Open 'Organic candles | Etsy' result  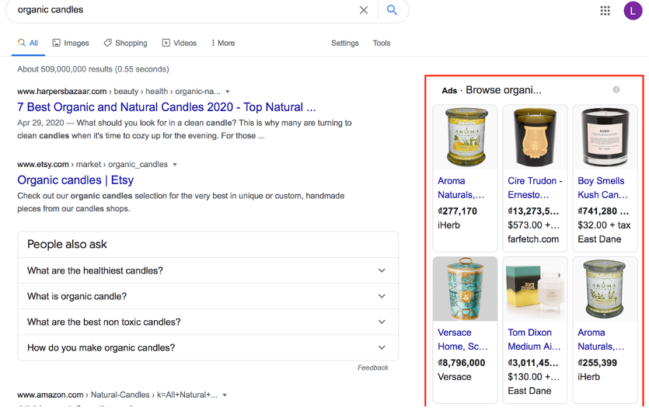[75, 180]
